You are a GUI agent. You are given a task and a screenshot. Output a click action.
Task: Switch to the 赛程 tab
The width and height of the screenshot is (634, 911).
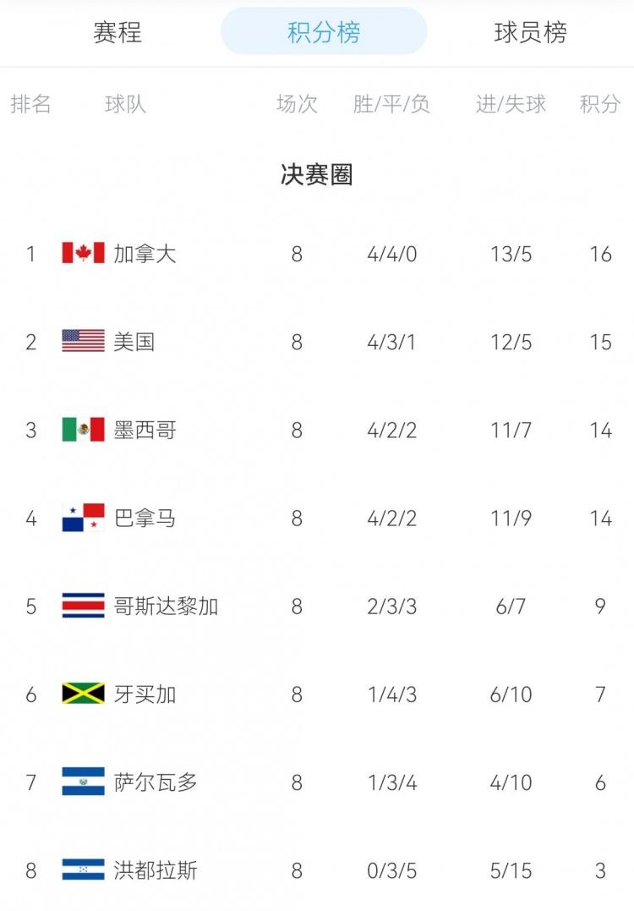pos(118,32)
